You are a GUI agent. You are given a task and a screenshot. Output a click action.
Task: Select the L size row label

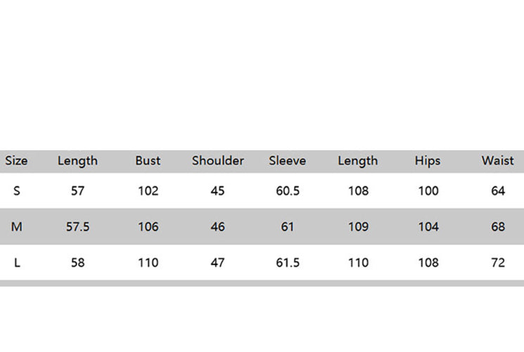[x=16, y=263]
